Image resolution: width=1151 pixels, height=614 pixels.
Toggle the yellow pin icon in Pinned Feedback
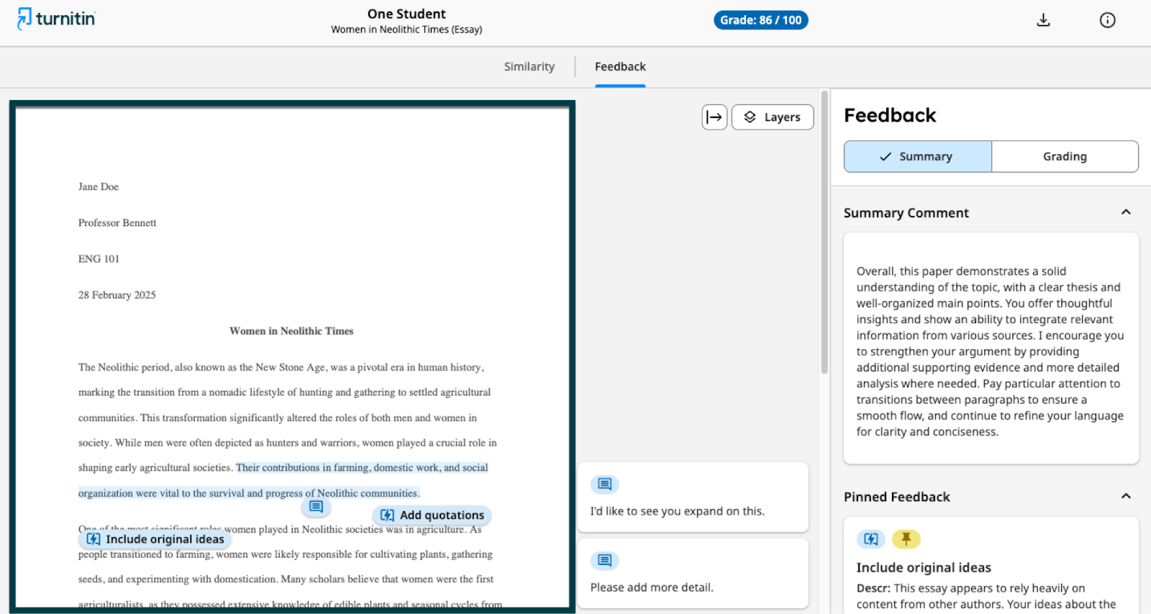906,539
